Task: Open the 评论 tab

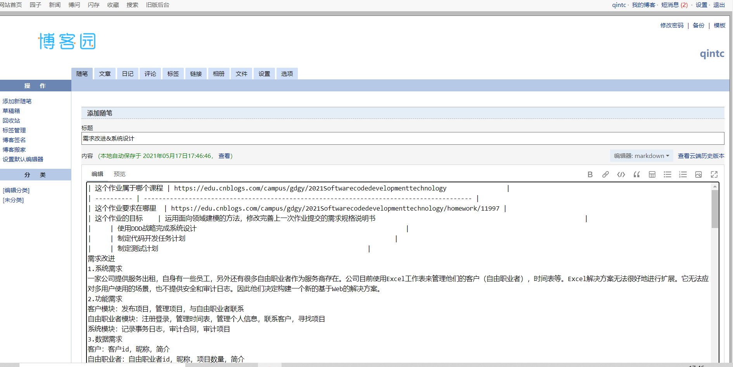Action: [x=150, y=74]
